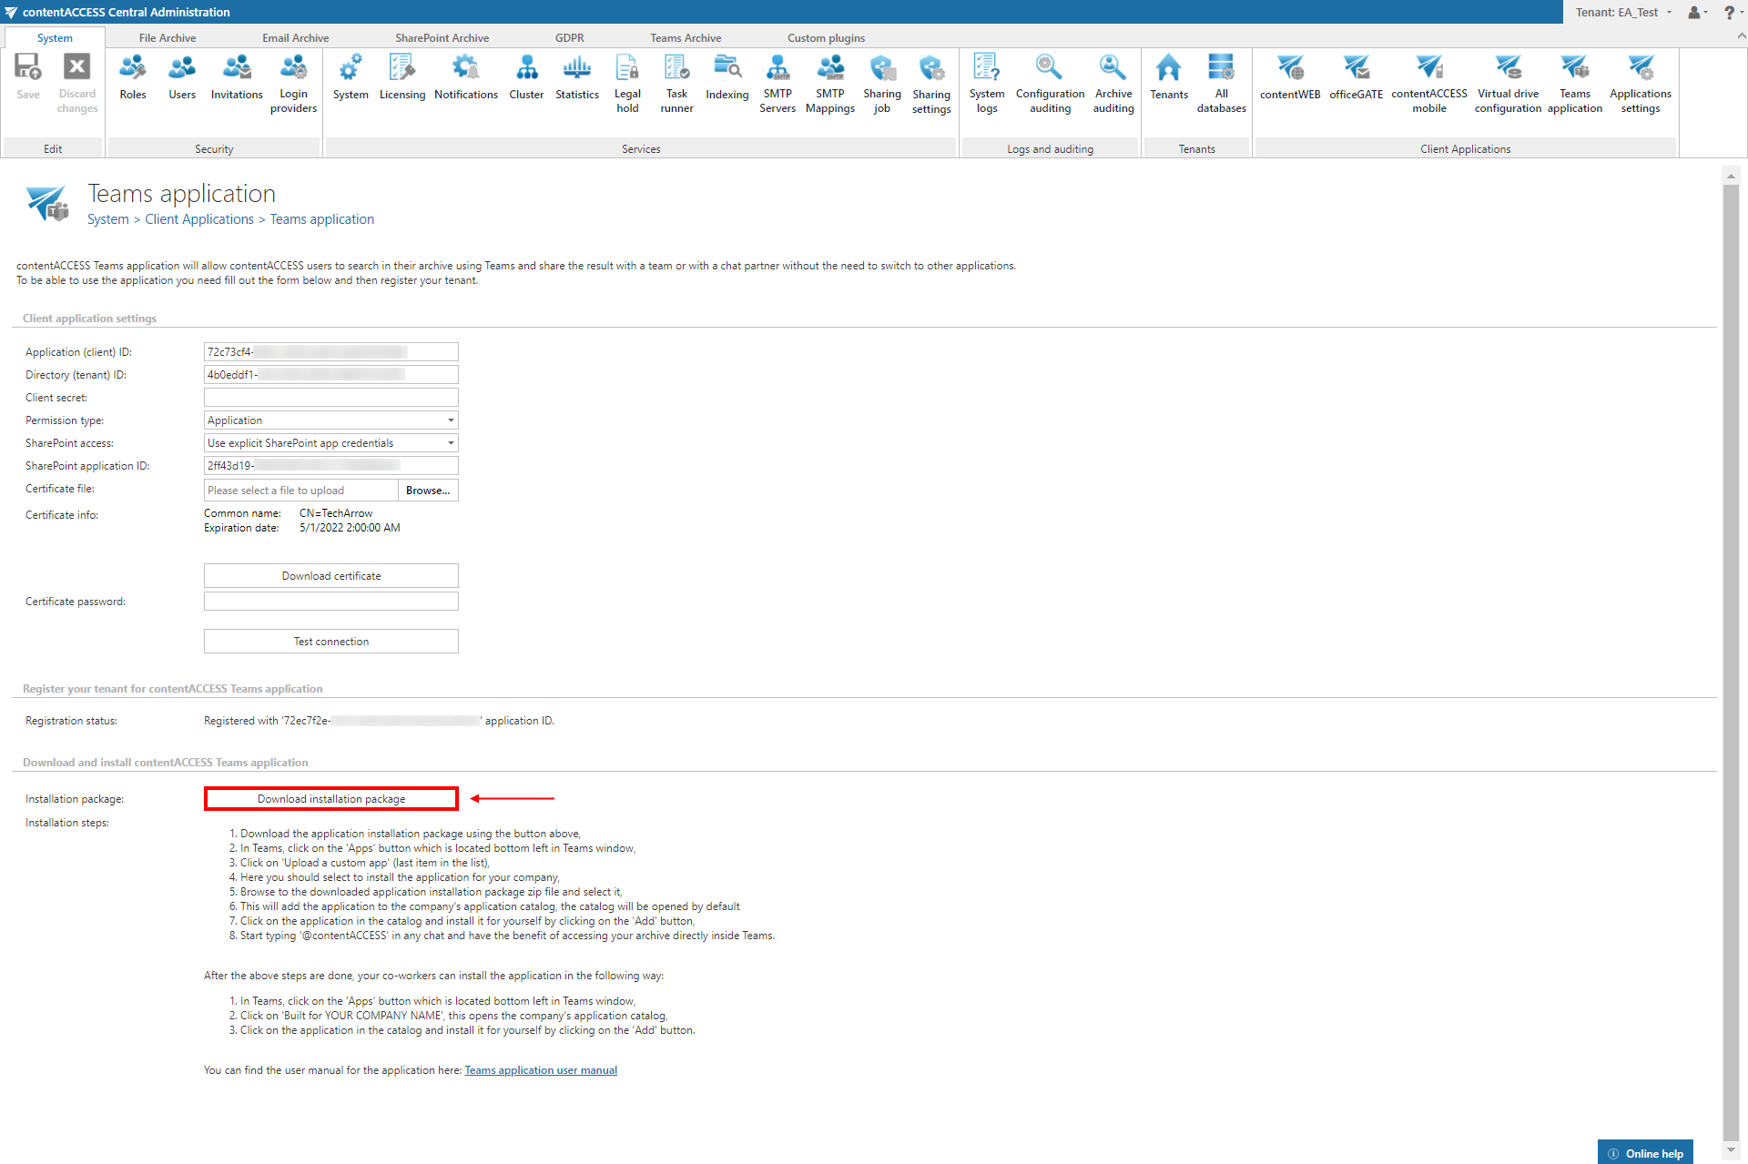
Task: Open the officeGATE client application
Action: pos(1356,78)
